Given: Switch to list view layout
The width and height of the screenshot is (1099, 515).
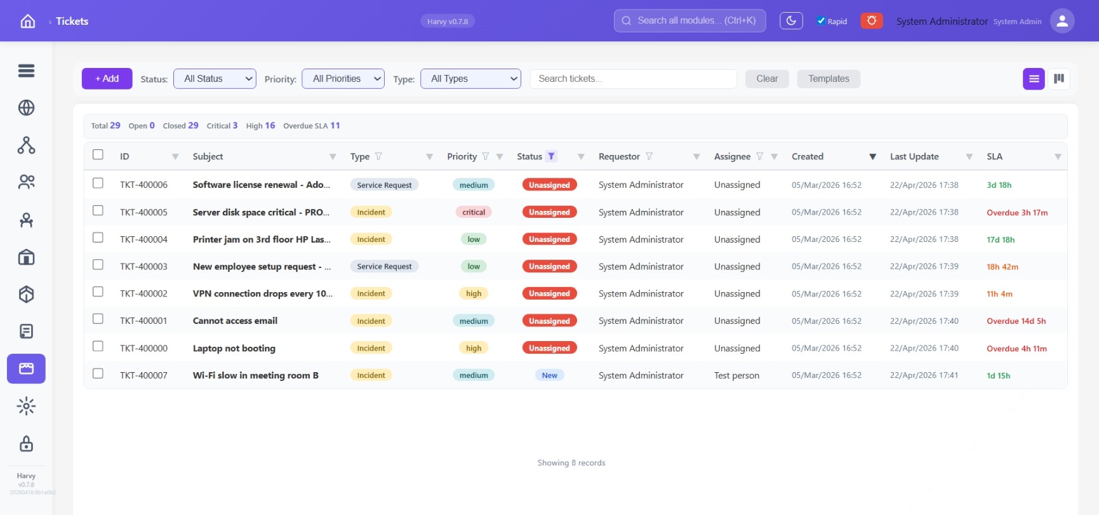Looking at the screenshot, I should tap(1034, 79).
